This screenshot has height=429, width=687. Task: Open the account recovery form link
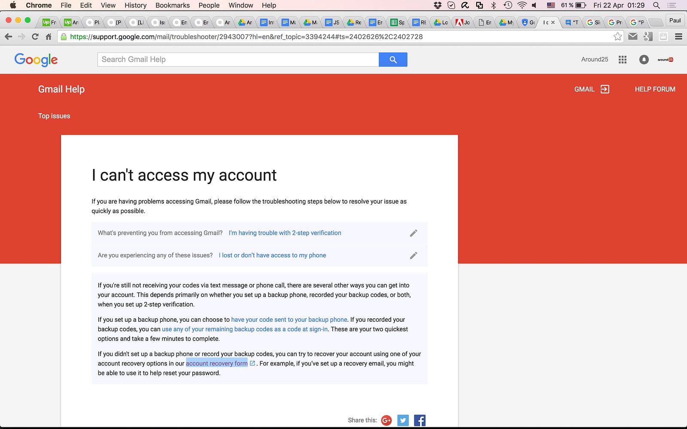click(217, 363)
